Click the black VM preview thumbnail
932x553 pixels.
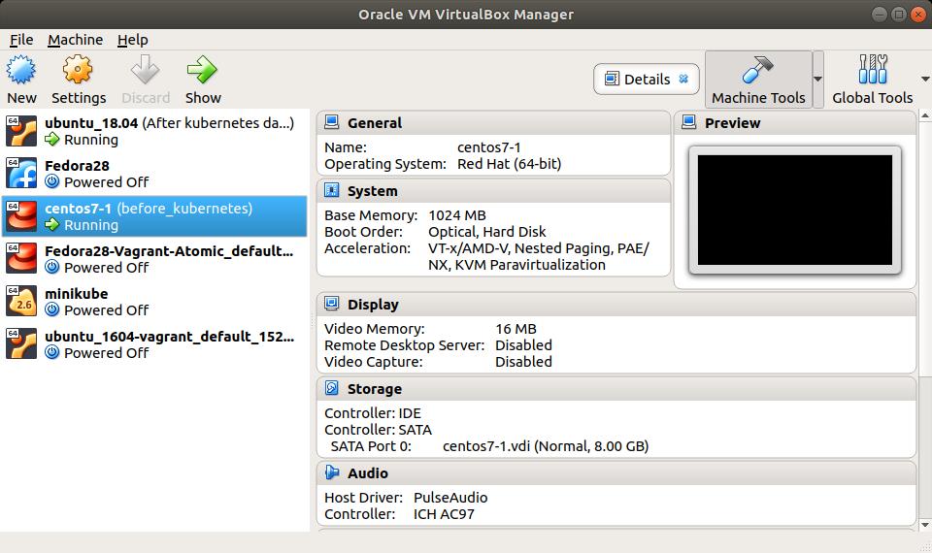tap(795, 211)
